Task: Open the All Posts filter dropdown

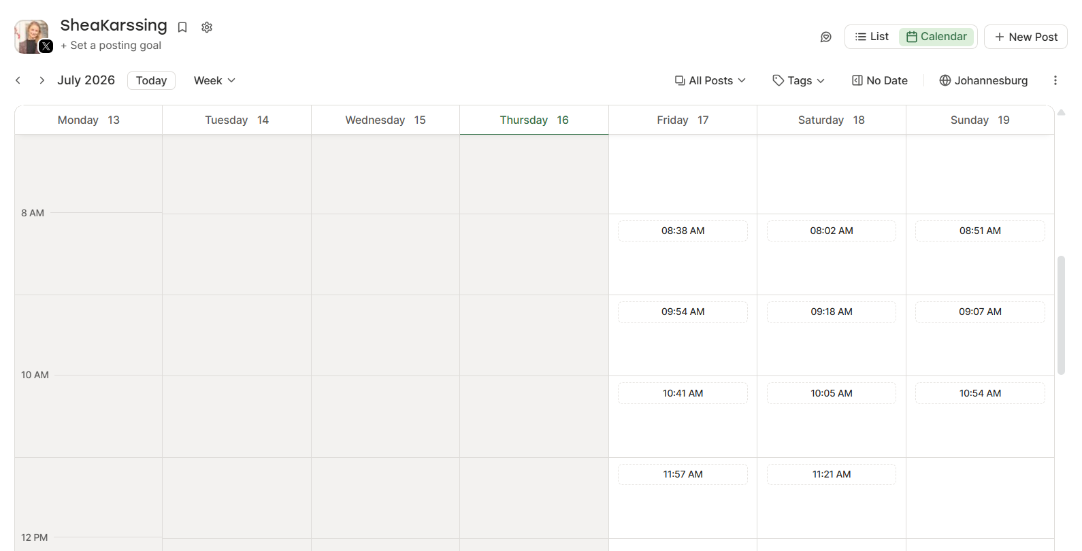Action: pyautogui.click(x=710, y=80)
